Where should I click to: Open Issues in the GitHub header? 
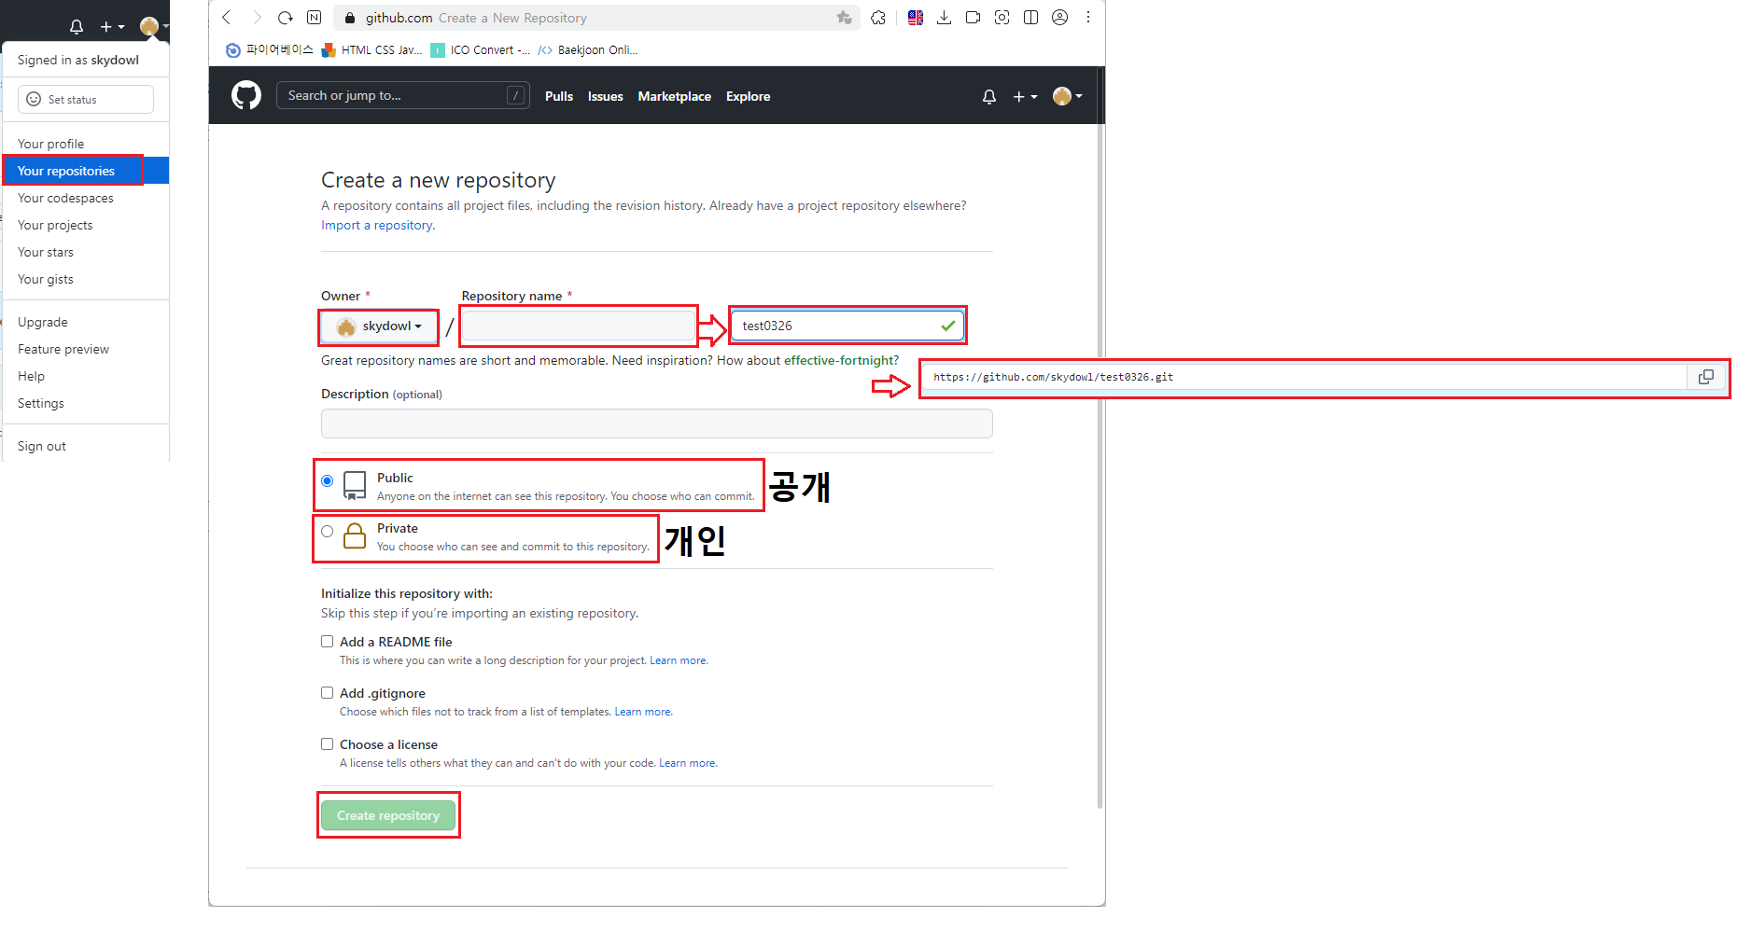point(606,96)
